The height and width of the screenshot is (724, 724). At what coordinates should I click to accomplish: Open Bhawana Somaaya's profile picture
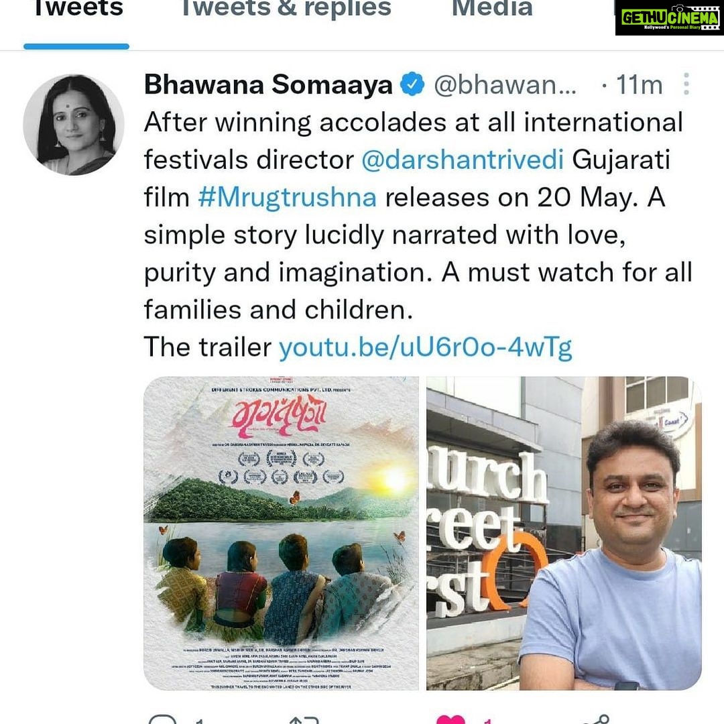[x=74, y=125]
